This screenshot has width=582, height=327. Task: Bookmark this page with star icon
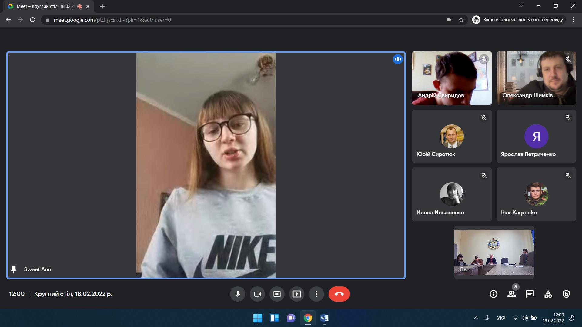pyautogui.click(x=461, y=20)
